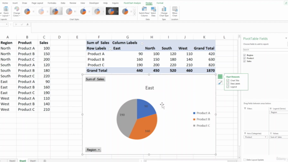
Task: Open Column Labels filter dropdown
Action: point(142,44)
